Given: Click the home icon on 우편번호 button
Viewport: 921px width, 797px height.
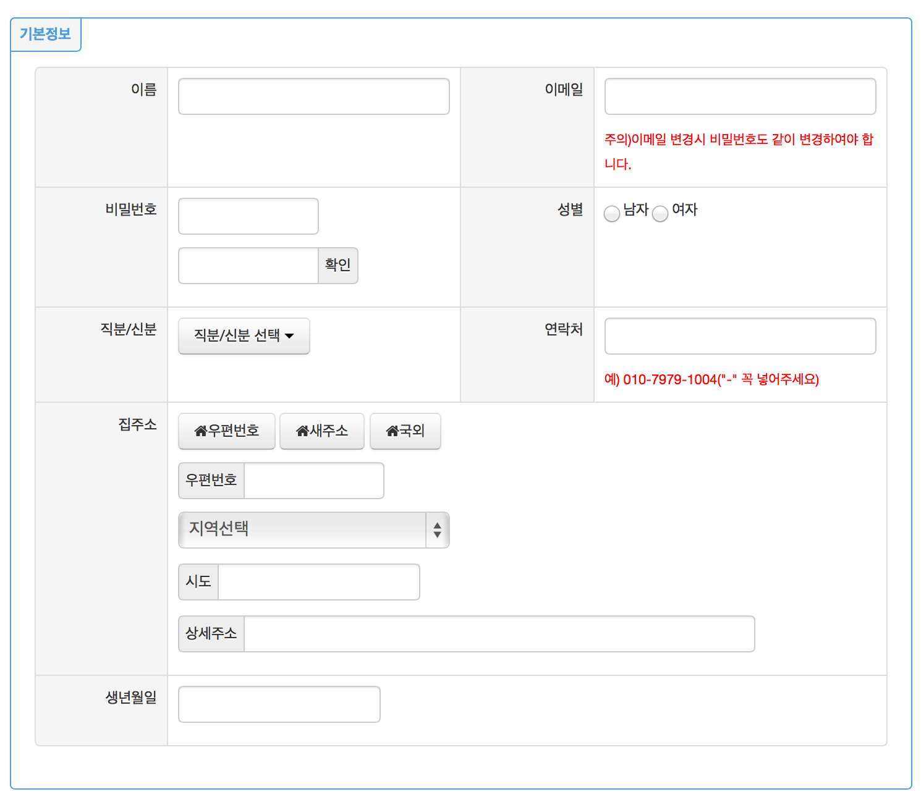Looking at the screenshot, I should point(201,431).
